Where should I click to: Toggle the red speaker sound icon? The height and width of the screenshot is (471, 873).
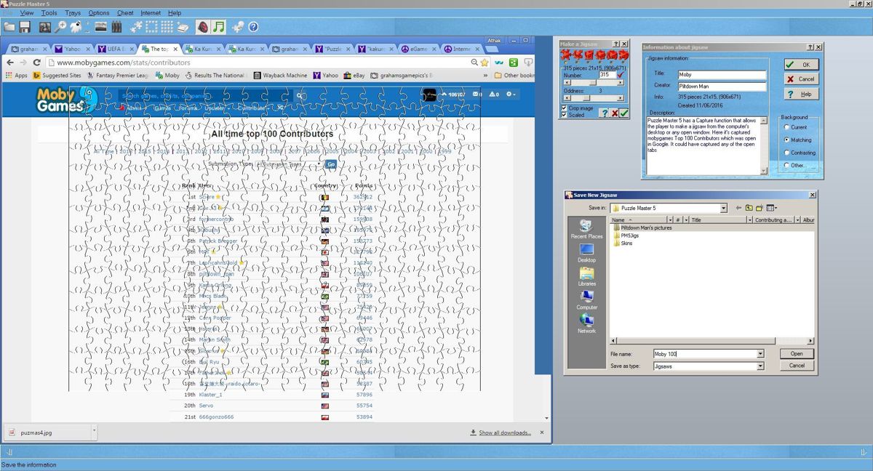pos(203,27)
